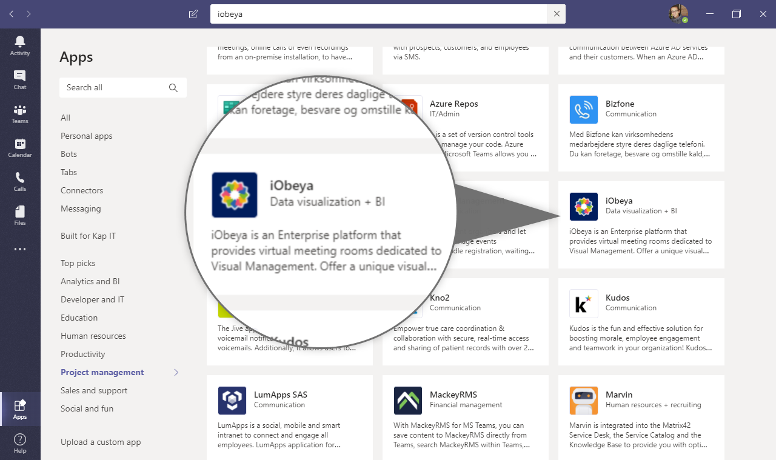Open the Productivity category
This screenshot has width=776, height=460.
83,354
